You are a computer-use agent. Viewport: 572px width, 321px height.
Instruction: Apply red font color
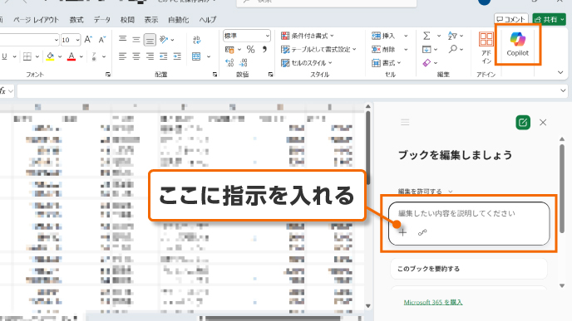(71, 56)
